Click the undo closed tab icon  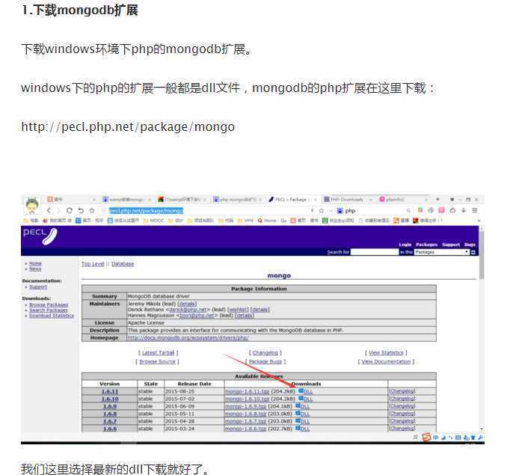pos(81,210)
